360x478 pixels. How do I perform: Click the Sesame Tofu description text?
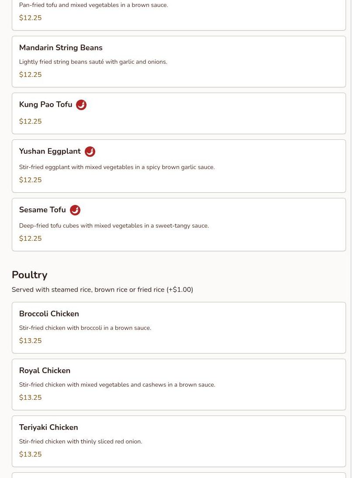click(x=114, y=226)
